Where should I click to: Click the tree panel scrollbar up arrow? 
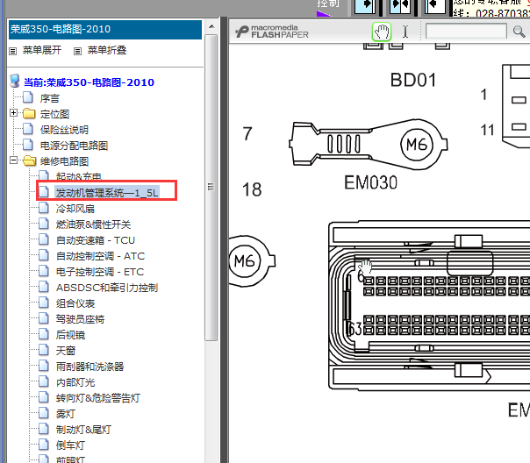pyautogui.click(x=211, y=26)
